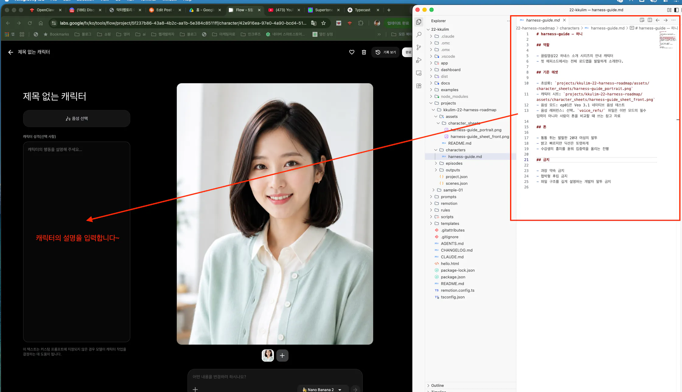Open the Source Control view icon

pos(419,47)
